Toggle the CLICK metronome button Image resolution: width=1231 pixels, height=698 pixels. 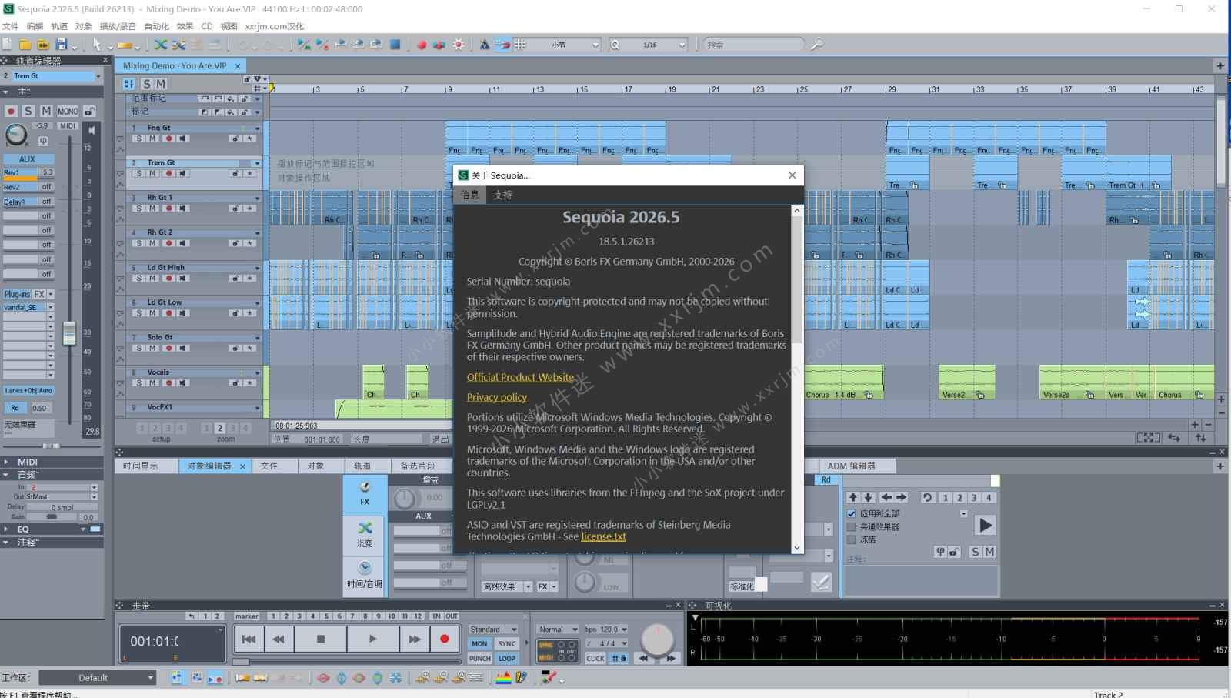coord(595,659)
